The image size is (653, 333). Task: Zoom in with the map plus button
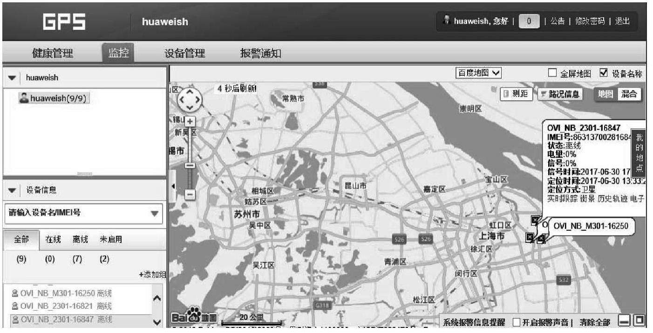[x=191, y=121]
